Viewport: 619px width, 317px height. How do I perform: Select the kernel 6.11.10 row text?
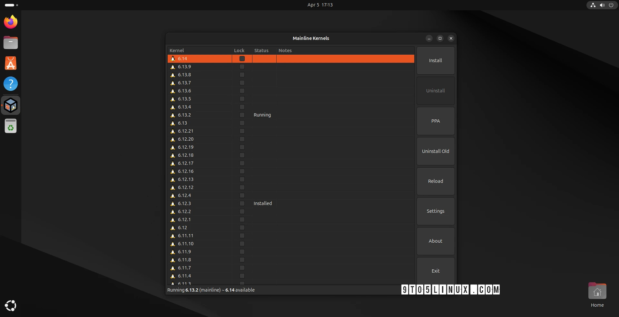[186, 244]
